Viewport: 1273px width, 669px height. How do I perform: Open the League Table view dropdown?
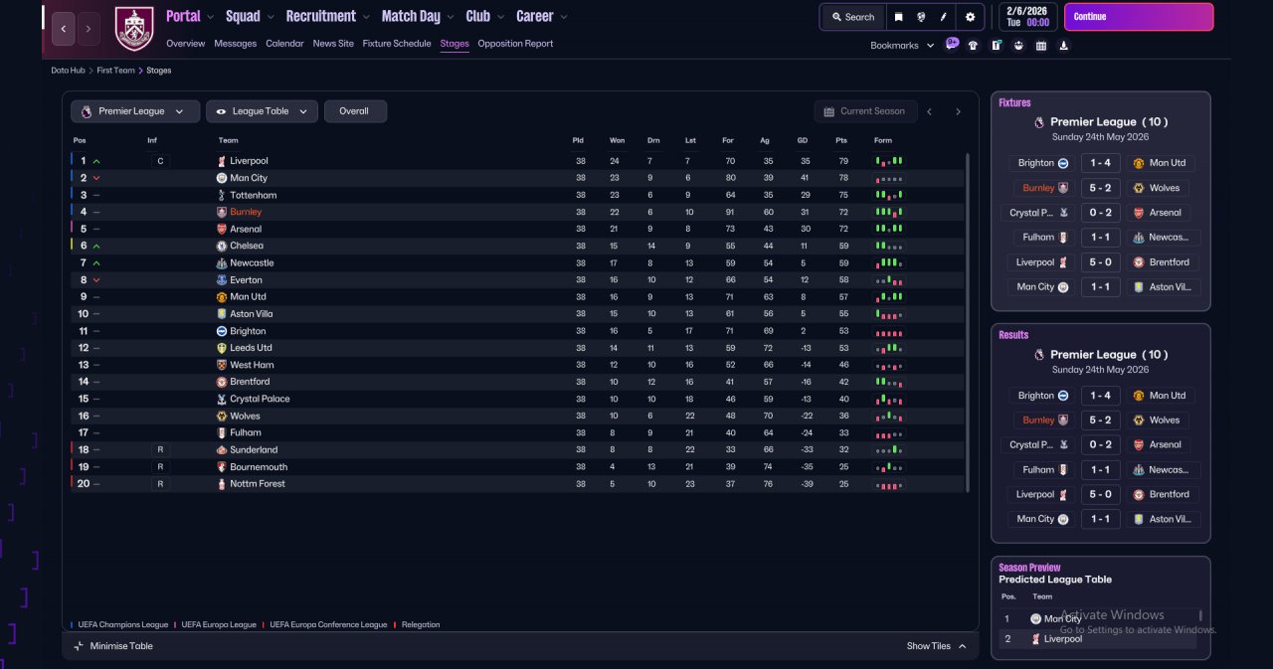263,111
